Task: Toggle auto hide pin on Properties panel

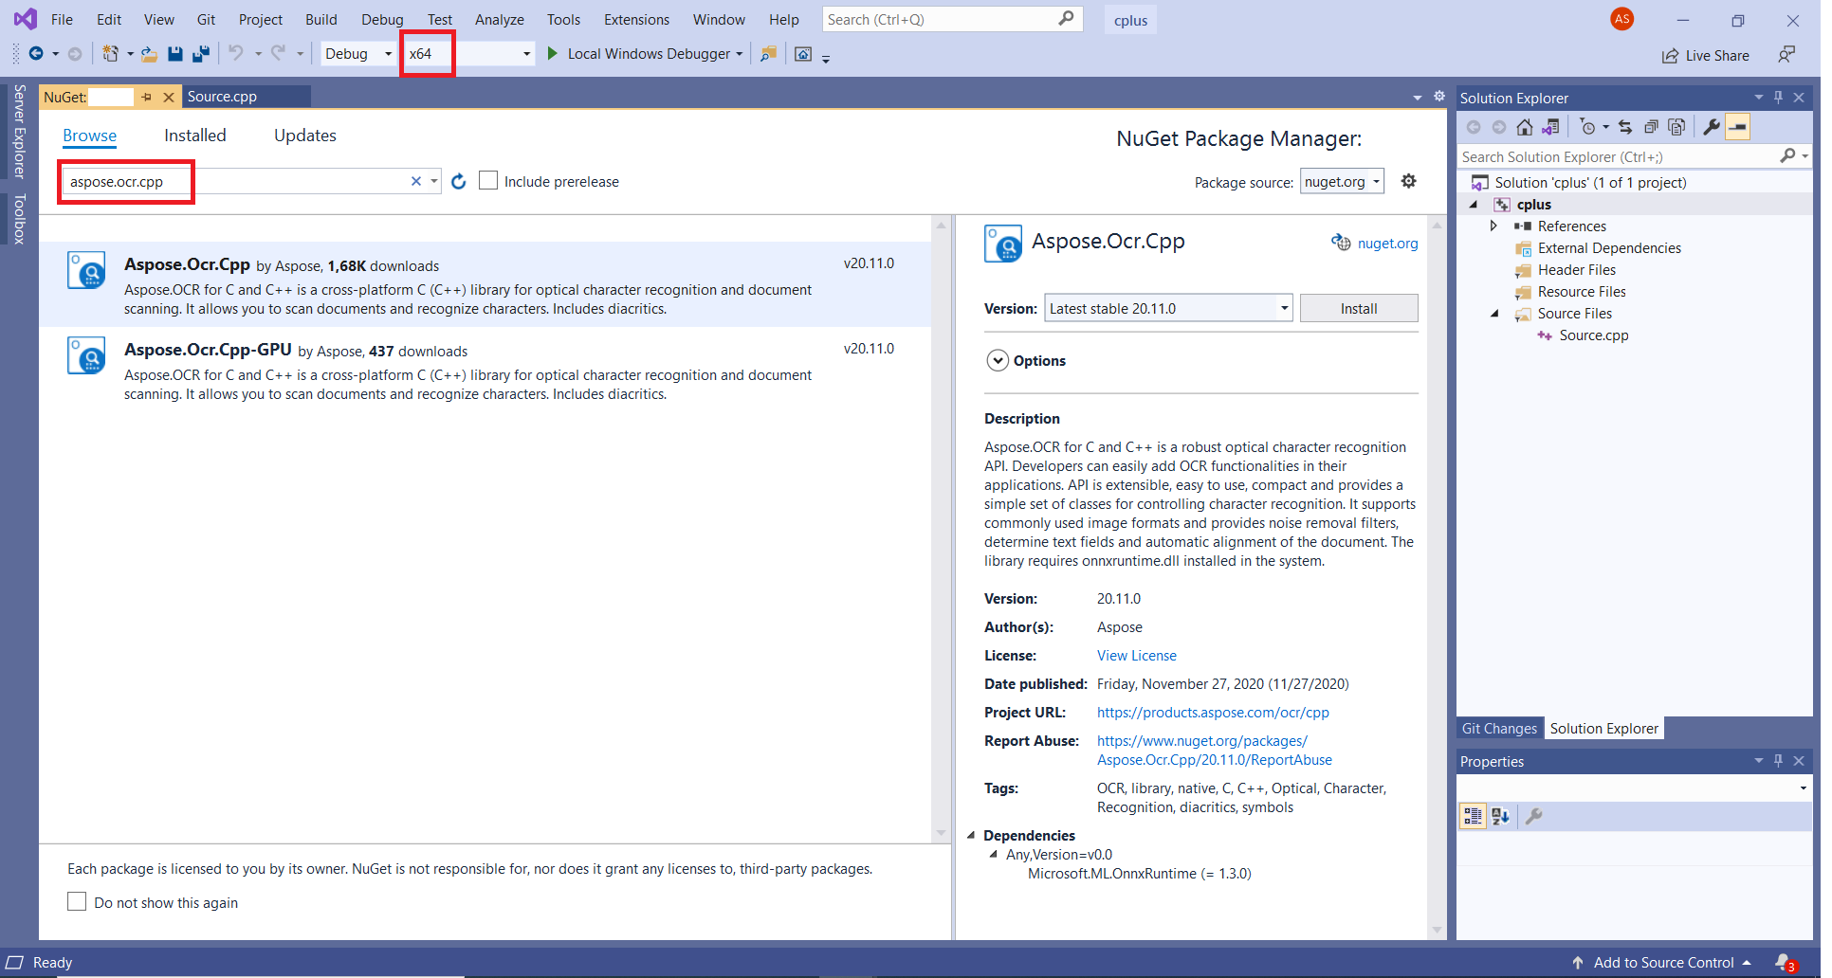Action: tap(1778, 760)
